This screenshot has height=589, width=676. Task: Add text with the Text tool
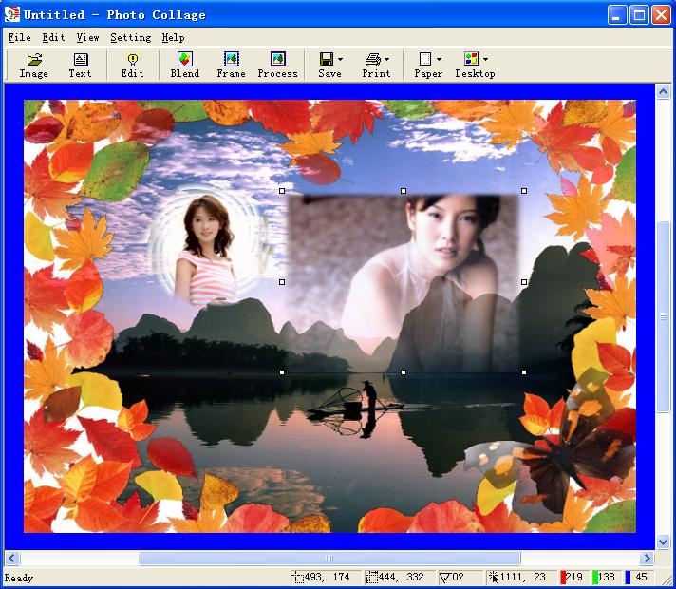(80, 66)
